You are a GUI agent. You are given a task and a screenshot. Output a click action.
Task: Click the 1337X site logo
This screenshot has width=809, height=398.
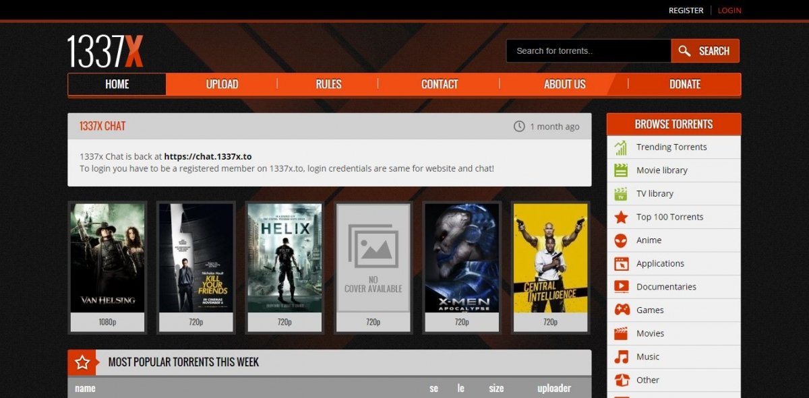(x=105, y=51)
